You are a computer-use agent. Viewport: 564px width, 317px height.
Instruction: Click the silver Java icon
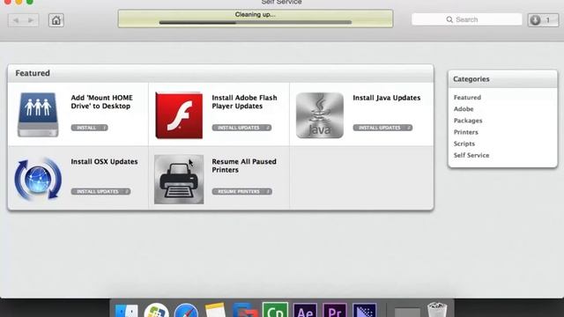coord(320,115)
